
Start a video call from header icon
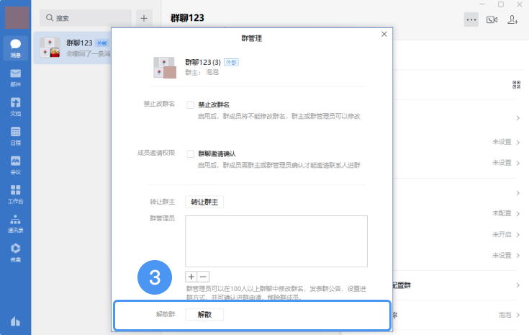click(492, 19)
